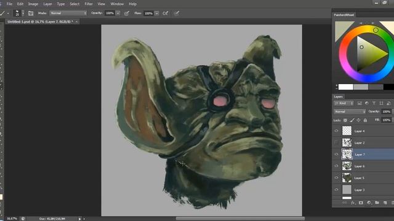
Task: Open the Select menu
Action: click(74, 4)
